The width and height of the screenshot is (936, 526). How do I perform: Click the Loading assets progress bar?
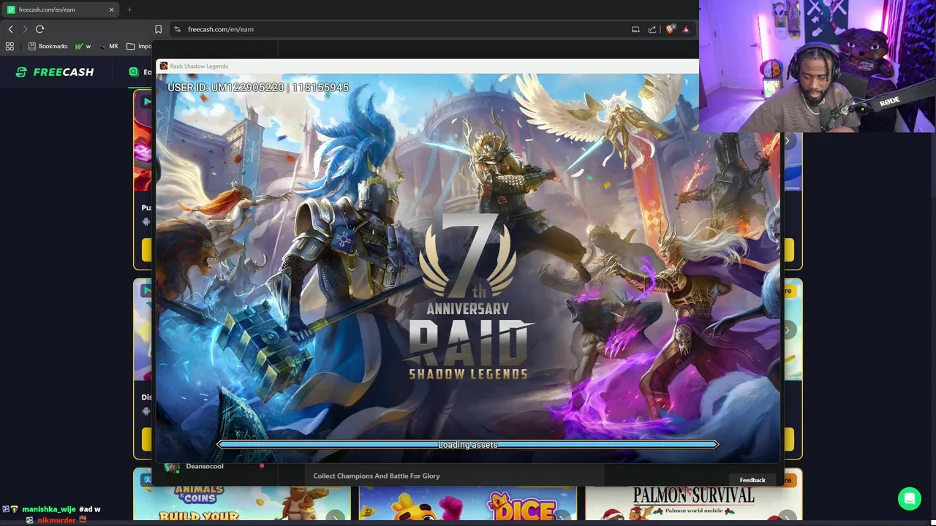coord(468,444)
